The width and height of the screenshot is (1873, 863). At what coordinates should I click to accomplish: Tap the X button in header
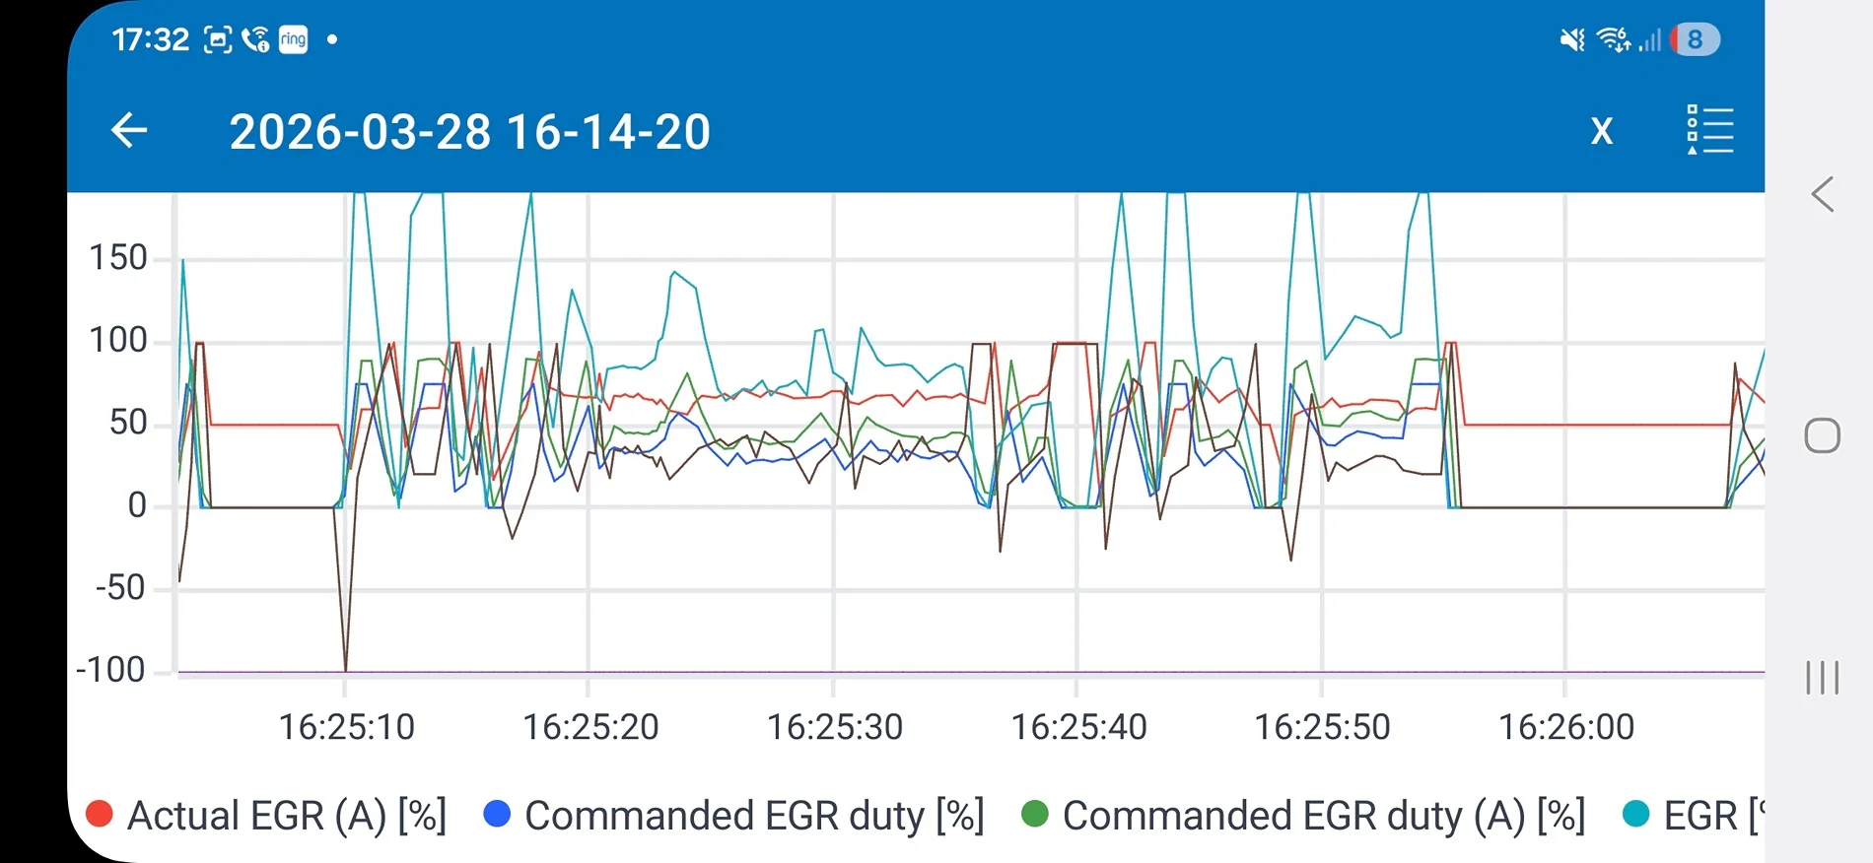coord(1602,131)
